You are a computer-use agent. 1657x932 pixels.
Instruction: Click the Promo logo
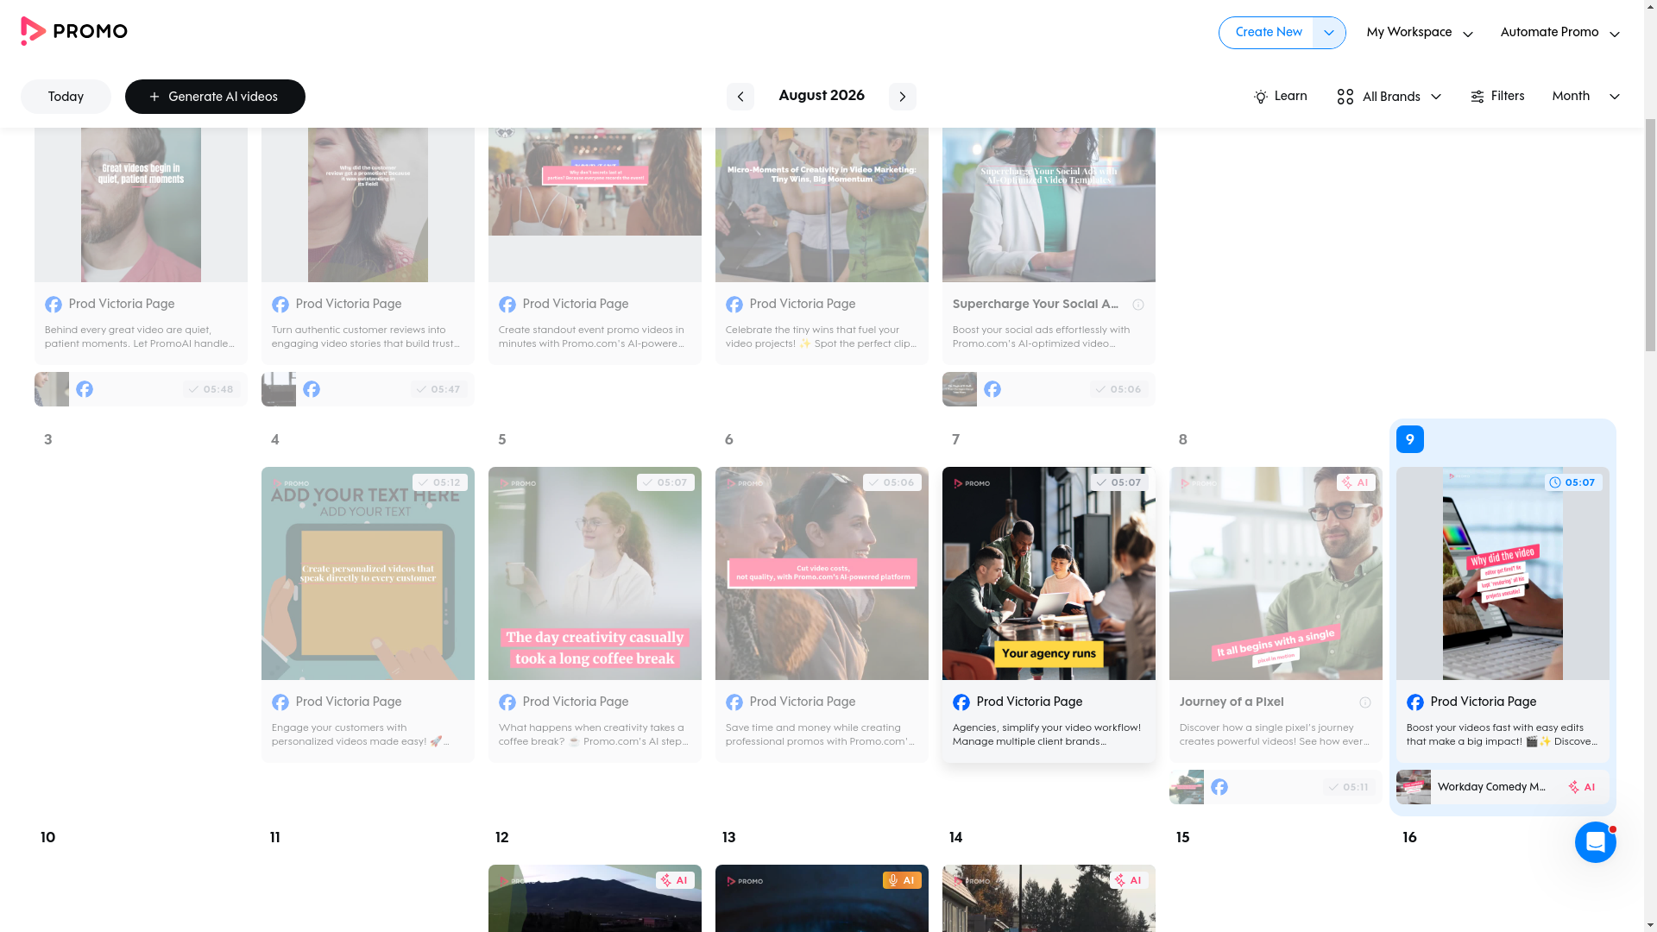point(74,32)
